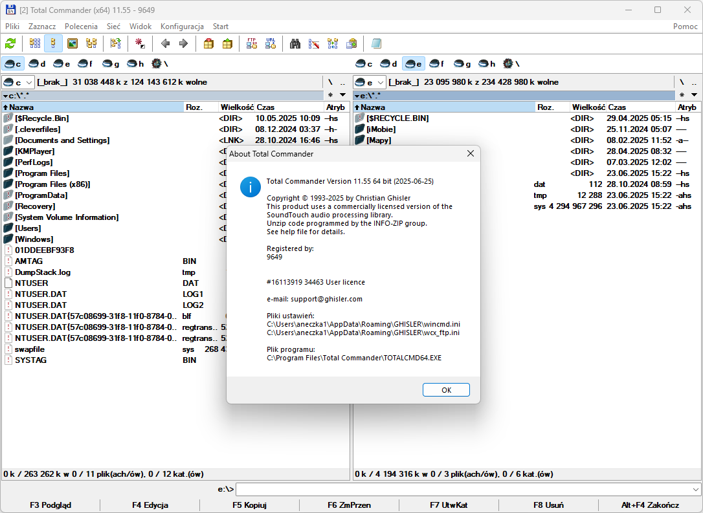The width and height of the screenshot is (703, 513).
Task: Select the [Mapy] directory row
Action: tap(527, 140)
